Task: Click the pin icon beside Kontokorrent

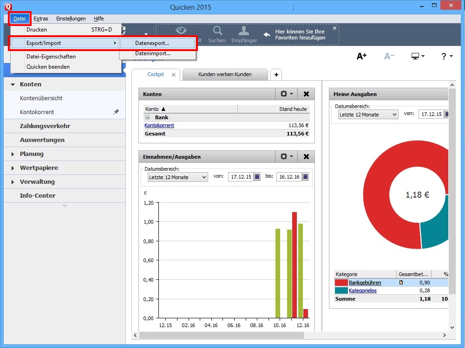Action: (116, 112)
